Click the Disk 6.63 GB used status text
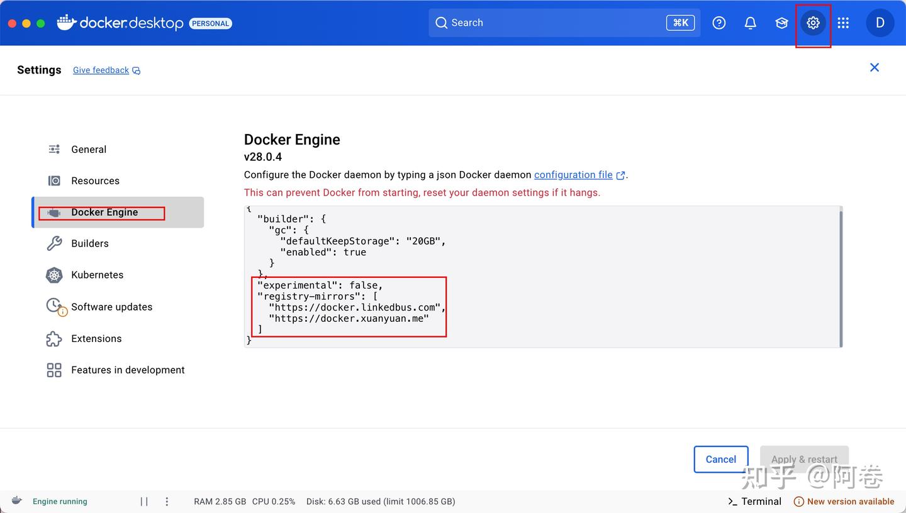Image resolution: width=906 pixels, height=513 pixels. (381, 502)
